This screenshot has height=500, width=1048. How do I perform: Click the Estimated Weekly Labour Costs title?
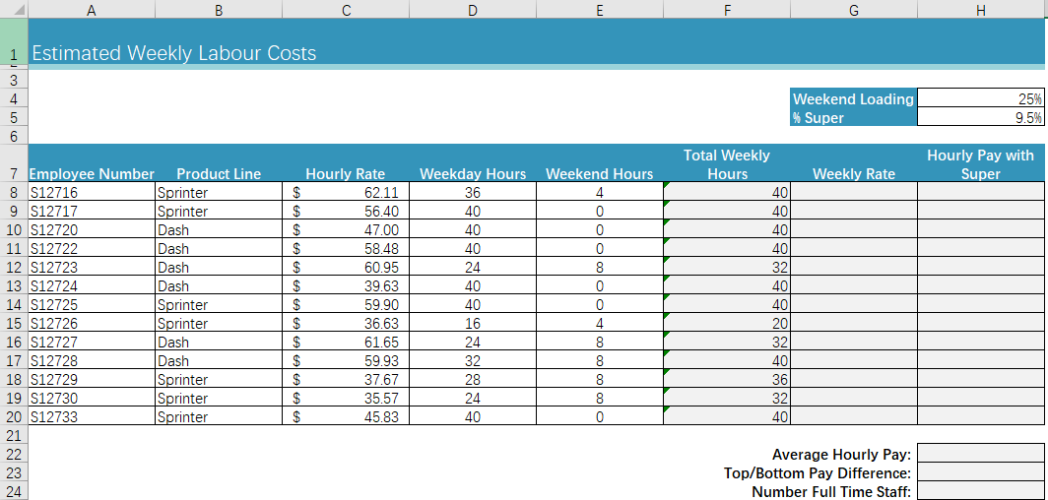pos(173,53)
